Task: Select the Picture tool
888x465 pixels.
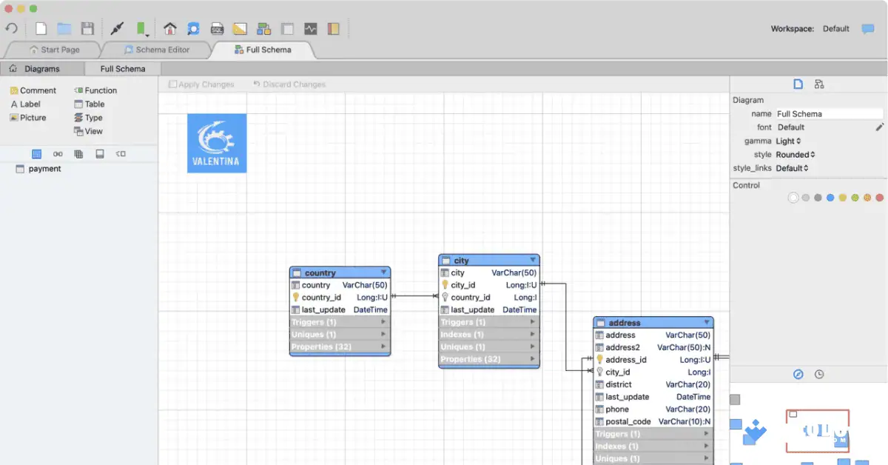Action: point(29,117)
